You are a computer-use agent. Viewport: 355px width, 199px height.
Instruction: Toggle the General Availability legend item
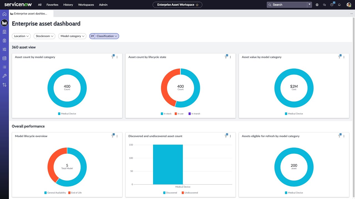tap(55, 193)
